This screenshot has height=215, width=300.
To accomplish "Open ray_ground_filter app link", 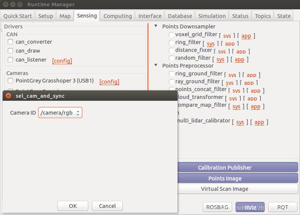I will 249,83.
